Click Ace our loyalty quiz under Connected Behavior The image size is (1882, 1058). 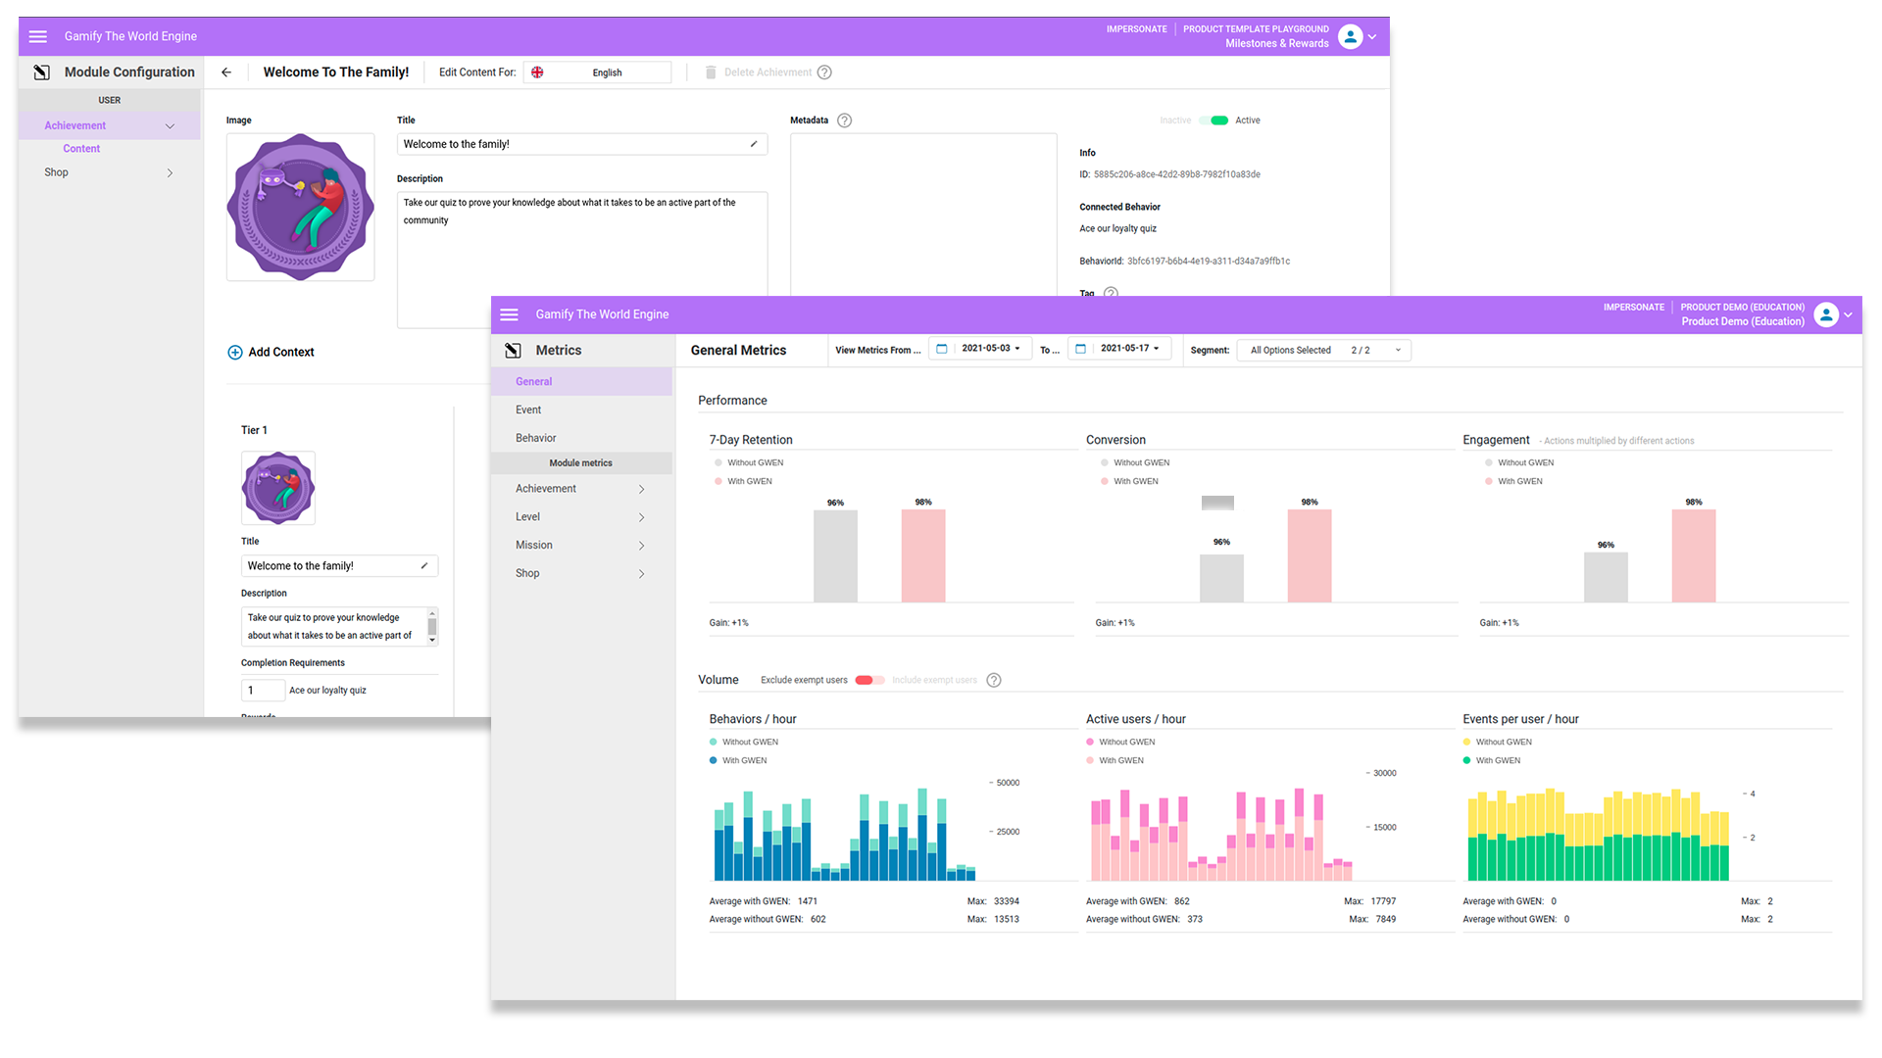pos(1118,229)
